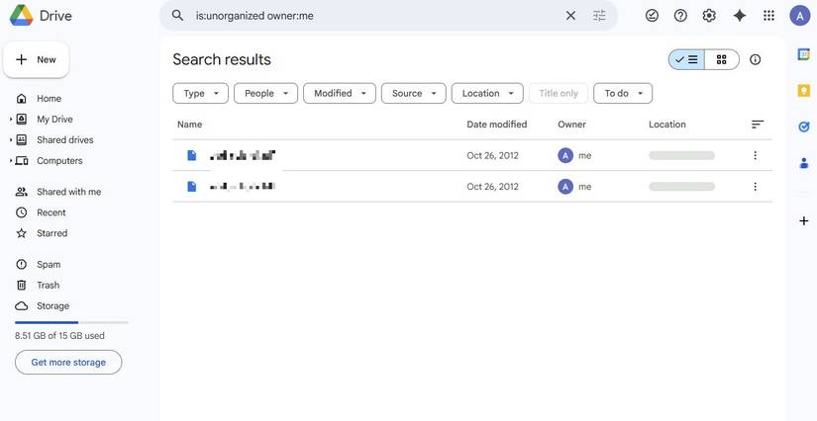Click Get more storage button

coord(68,363)
